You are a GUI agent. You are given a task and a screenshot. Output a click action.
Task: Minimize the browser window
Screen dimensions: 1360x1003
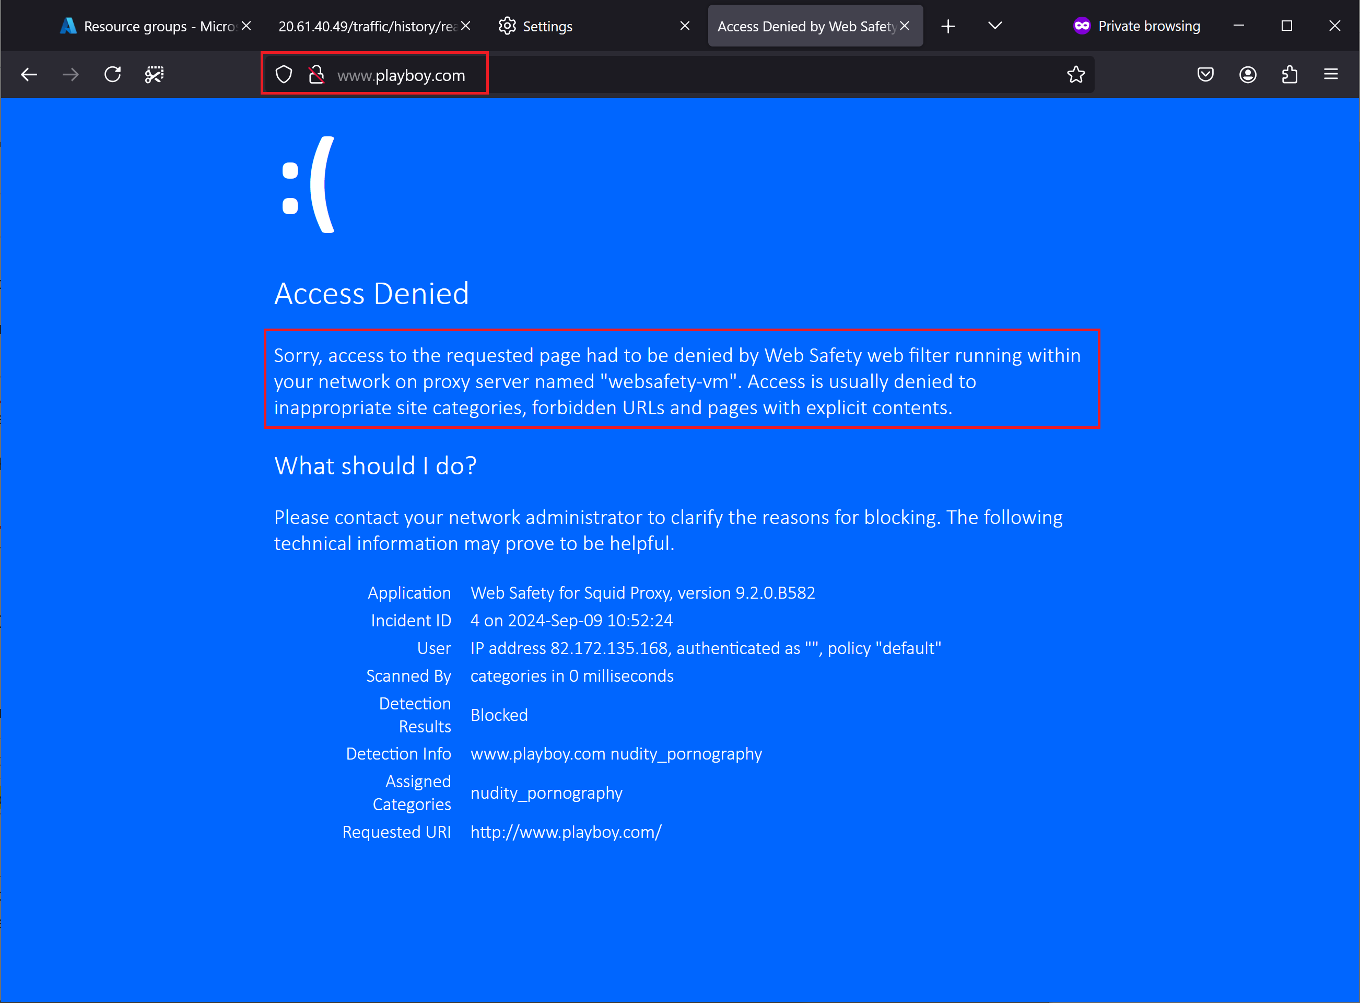pyautogui.click(x=1239, y=26)
